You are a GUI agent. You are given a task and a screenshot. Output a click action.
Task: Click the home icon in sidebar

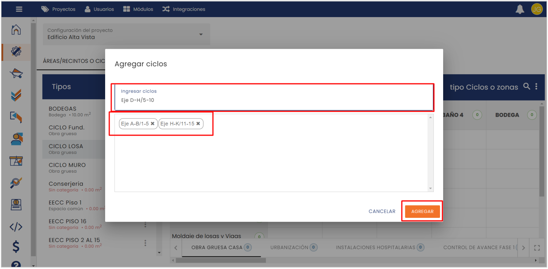(x=16, y=30)
